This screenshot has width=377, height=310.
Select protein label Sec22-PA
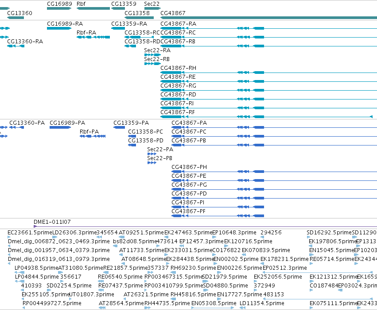(160, 150)
